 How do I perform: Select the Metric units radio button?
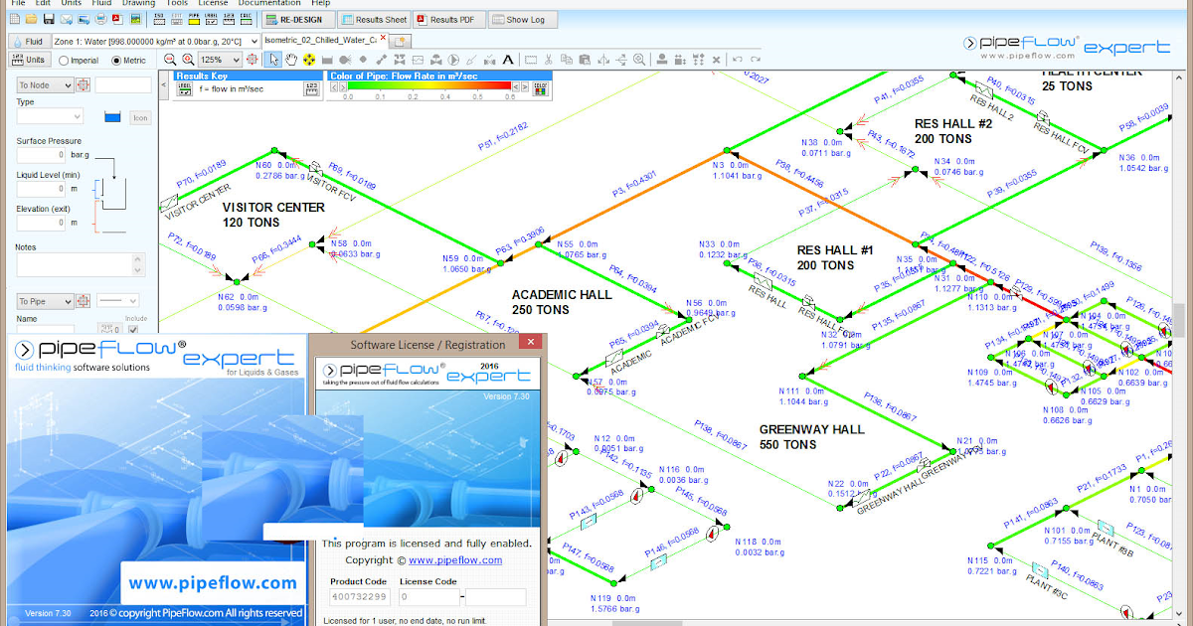[116, 61]
